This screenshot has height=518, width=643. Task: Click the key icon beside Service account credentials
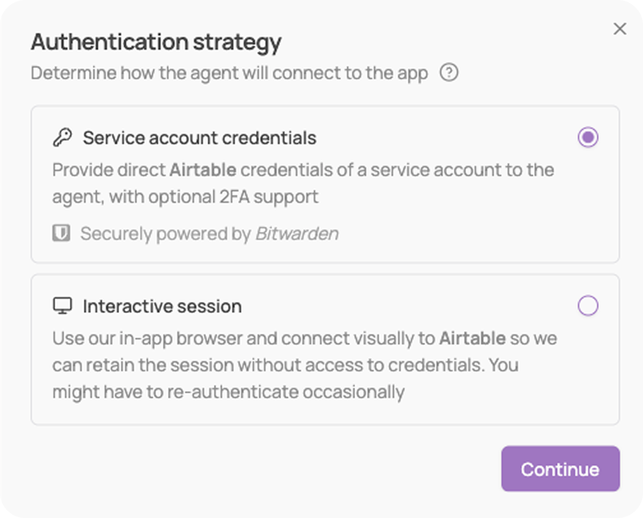63,137
